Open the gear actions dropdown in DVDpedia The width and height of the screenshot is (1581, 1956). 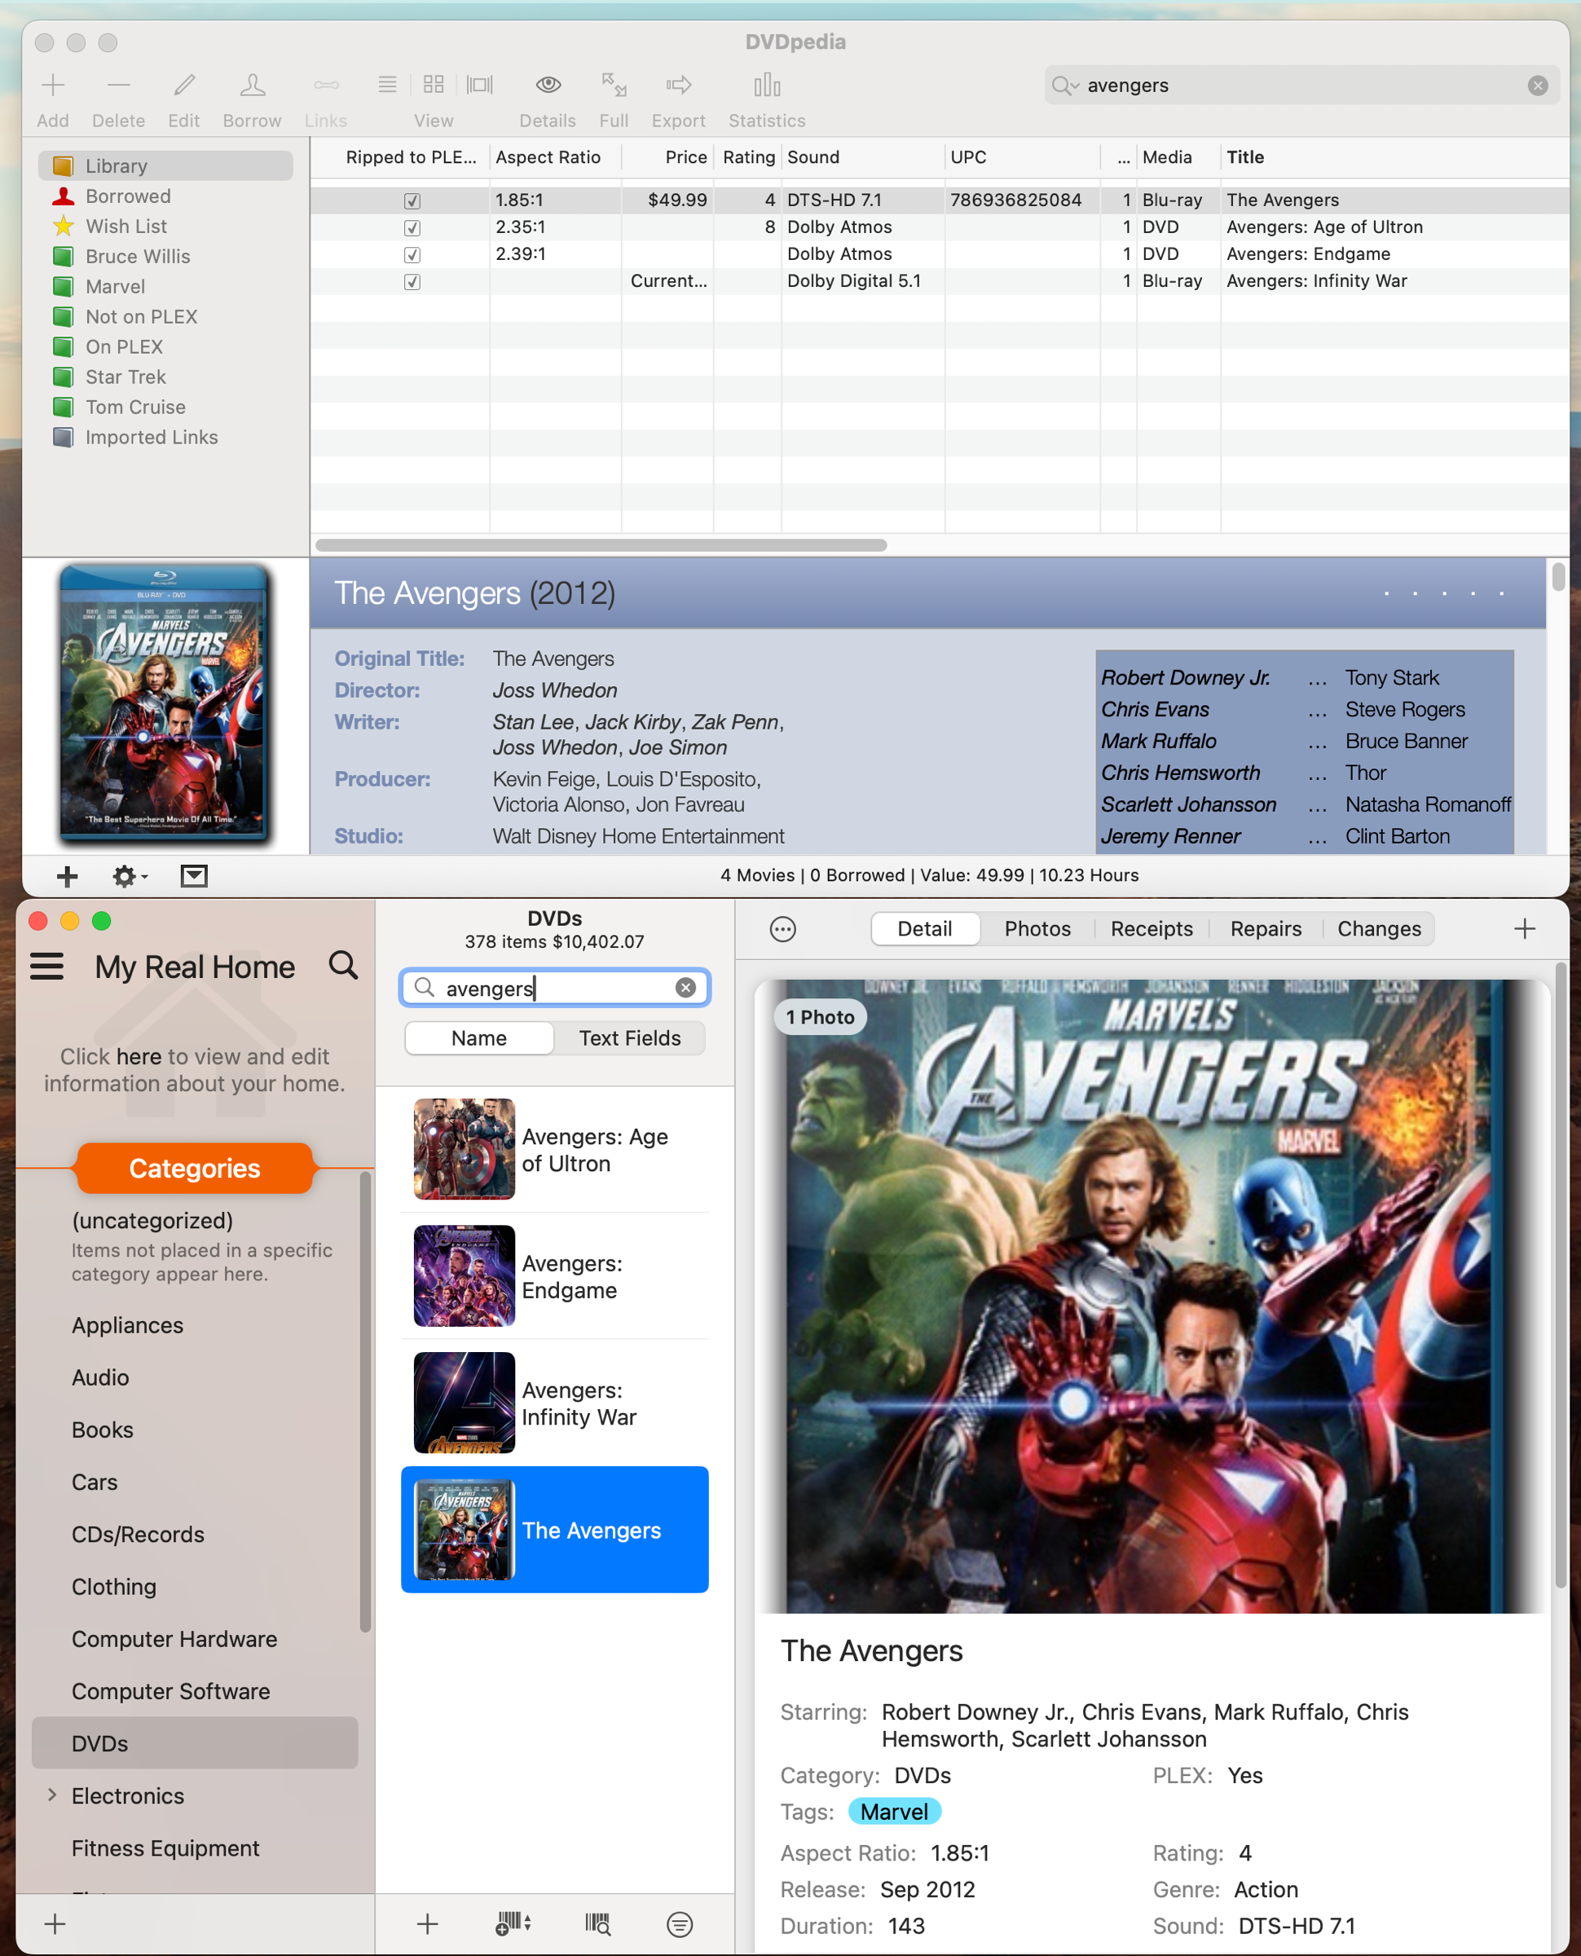pyautogui.click(x=129, y=876)
